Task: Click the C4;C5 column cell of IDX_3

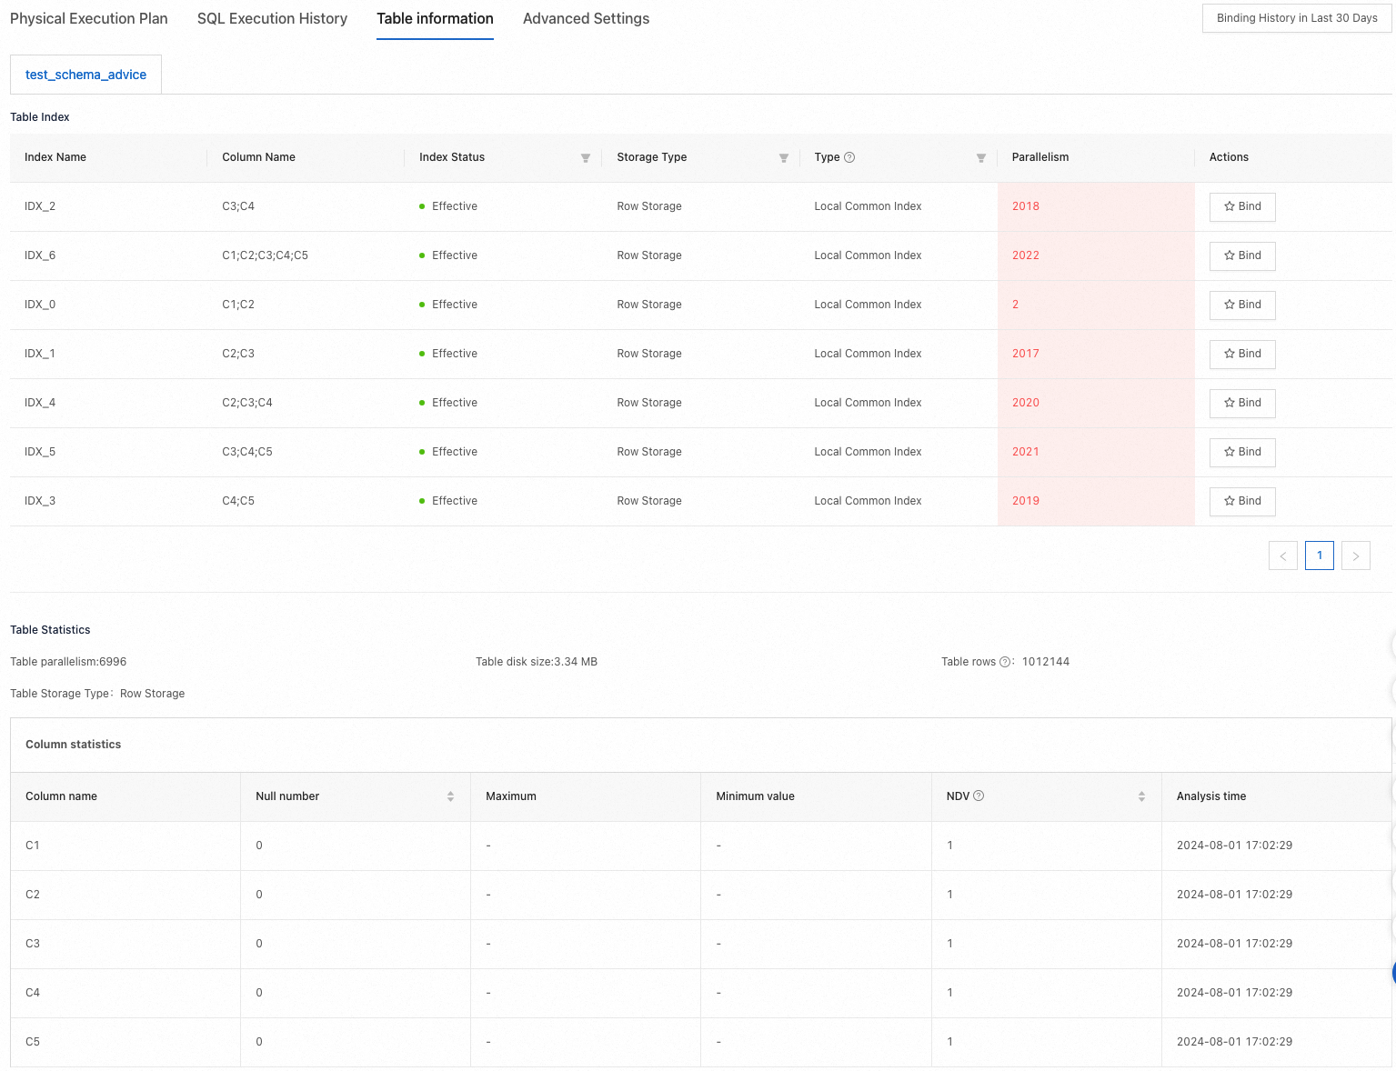Action: pyautogui.click(x=238, y=501)
